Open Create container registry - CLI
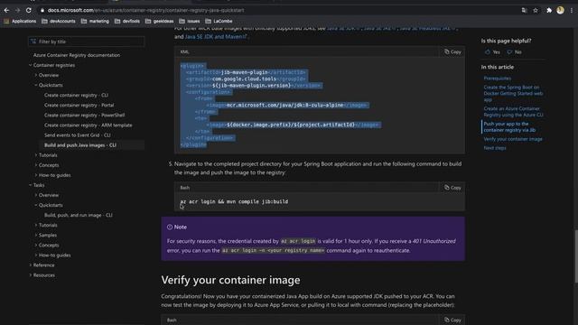This screenshot has width=578, height=325. 76,95
